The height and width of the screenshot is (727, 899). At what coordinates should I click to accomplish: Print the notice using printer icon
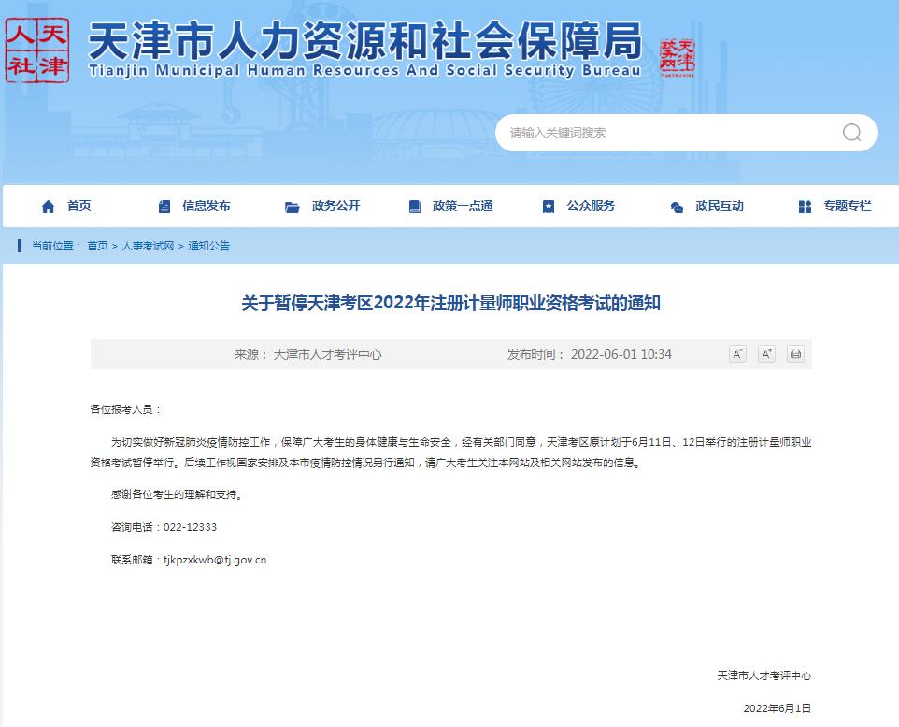pyautogui.click(x=795, y=354)
